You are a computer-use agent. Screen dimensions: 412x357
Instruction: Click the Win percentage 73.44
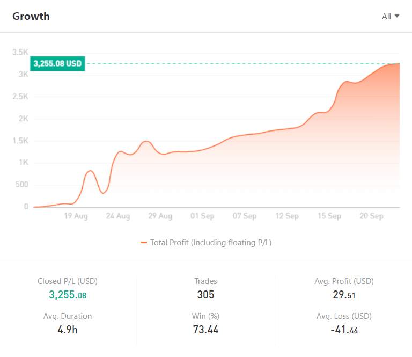[x=206, y=330]
